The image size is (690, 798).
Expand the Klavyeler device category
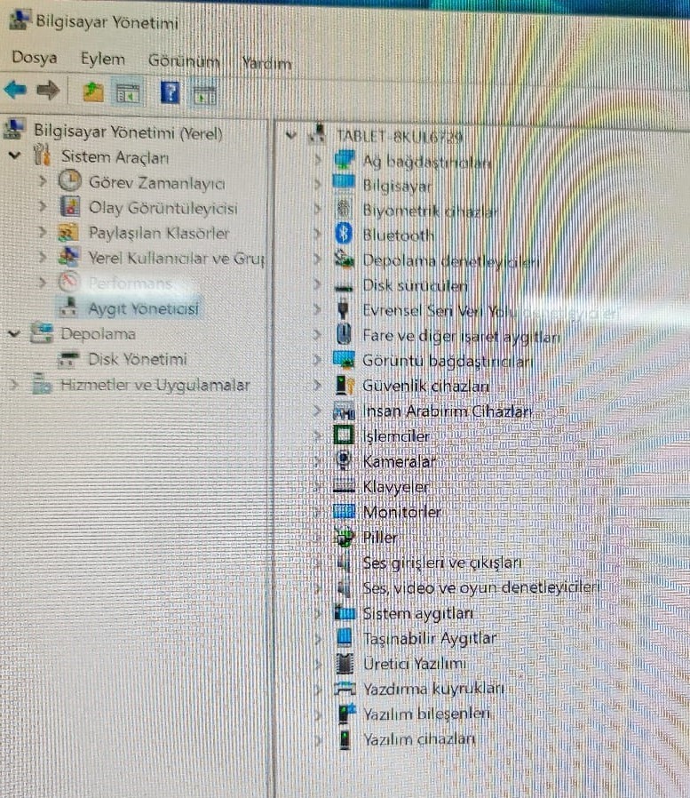click(x=318, y=487)
